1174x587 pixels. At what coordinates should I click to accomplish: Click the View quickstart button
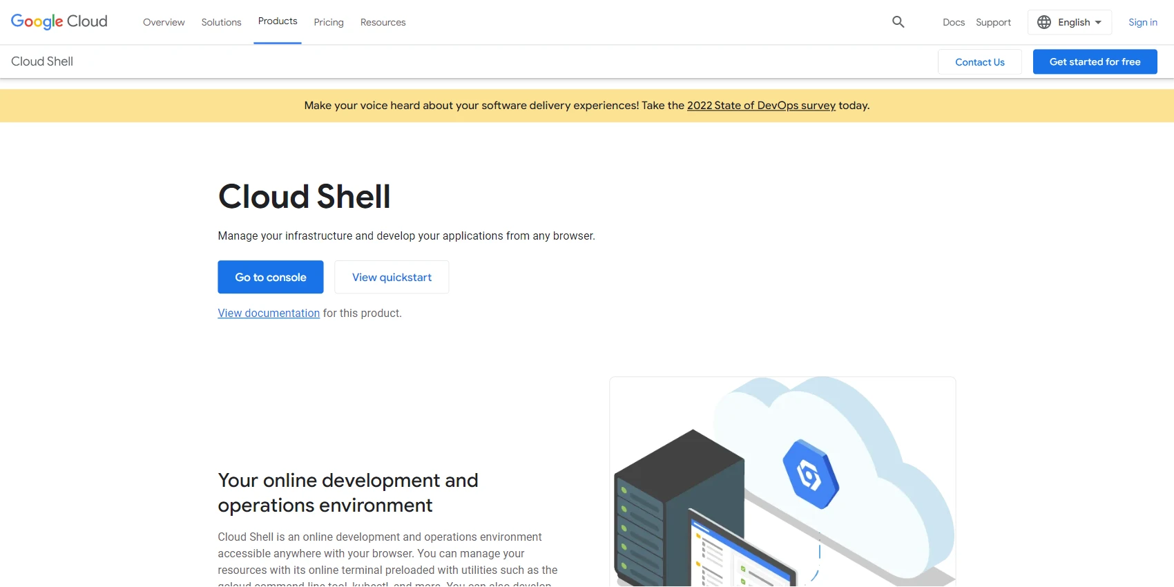pyautogui.click(x=392, y=277)
